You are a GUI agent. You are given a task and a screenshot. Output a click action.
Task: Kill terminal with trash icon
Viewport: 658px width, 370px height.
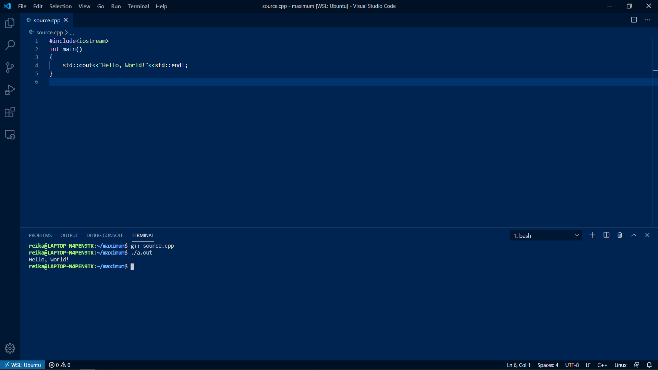click(620, 235)
